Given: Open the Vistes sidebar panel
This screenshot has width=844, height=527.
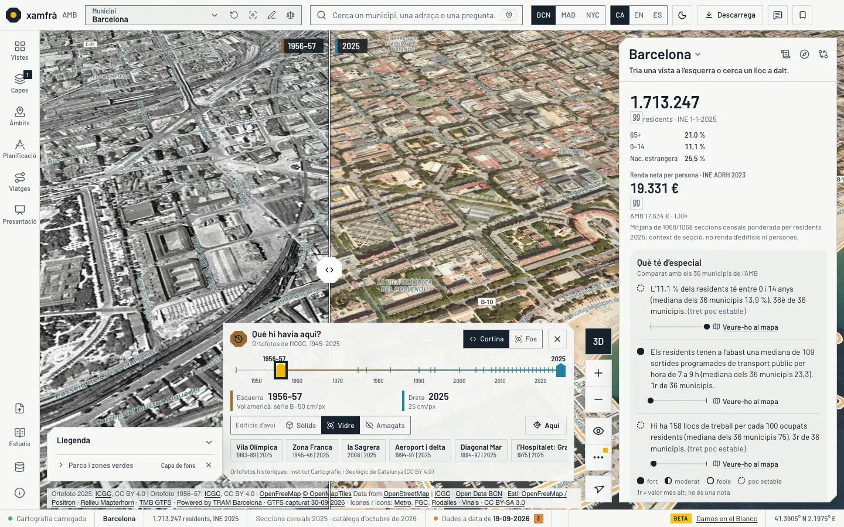Looking at the screenshot, I should pyautogui.click(x=19, y=50).
